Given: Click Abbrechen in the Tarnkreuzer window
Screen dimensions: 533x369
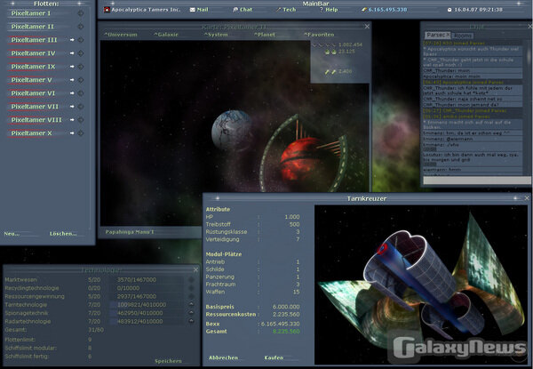Looking at the screenshot, I should pos(223,357).
